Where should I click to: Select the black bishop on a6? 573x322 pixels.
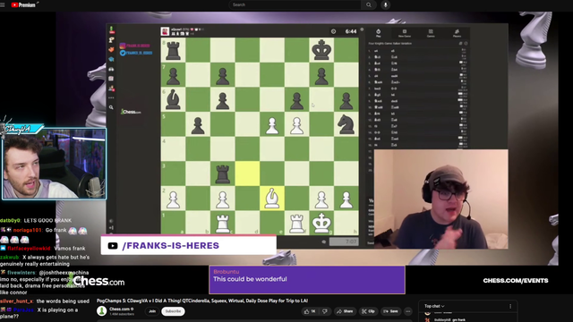point(173,99)
